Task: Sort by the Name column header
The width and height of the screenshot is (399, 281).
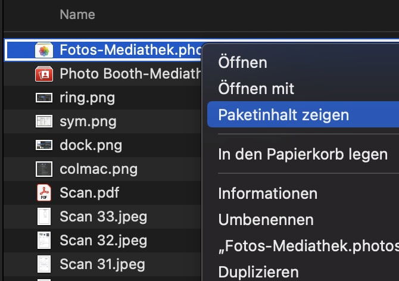Action: [x=77, y=14]
